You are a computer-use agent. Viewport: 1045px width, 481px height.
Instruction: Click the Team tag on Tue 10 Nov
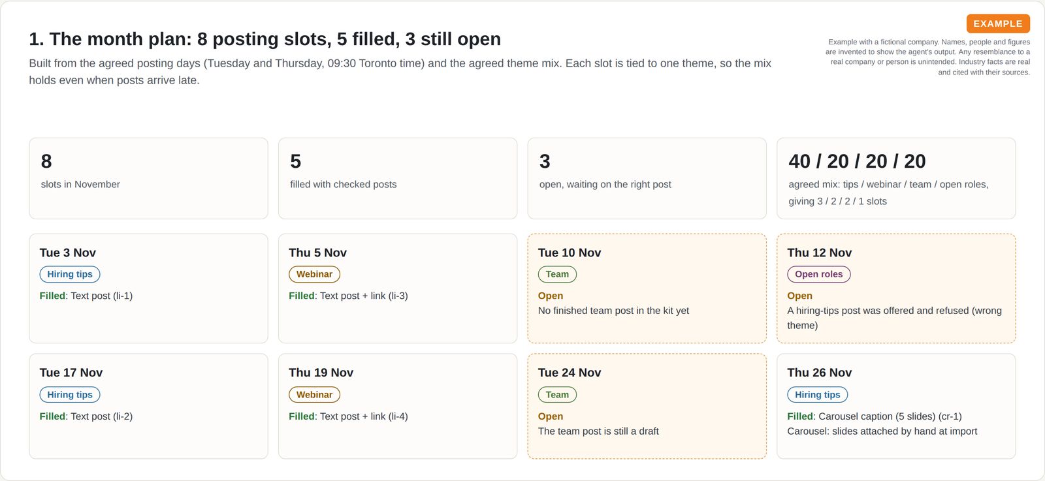tap(557, 274)
